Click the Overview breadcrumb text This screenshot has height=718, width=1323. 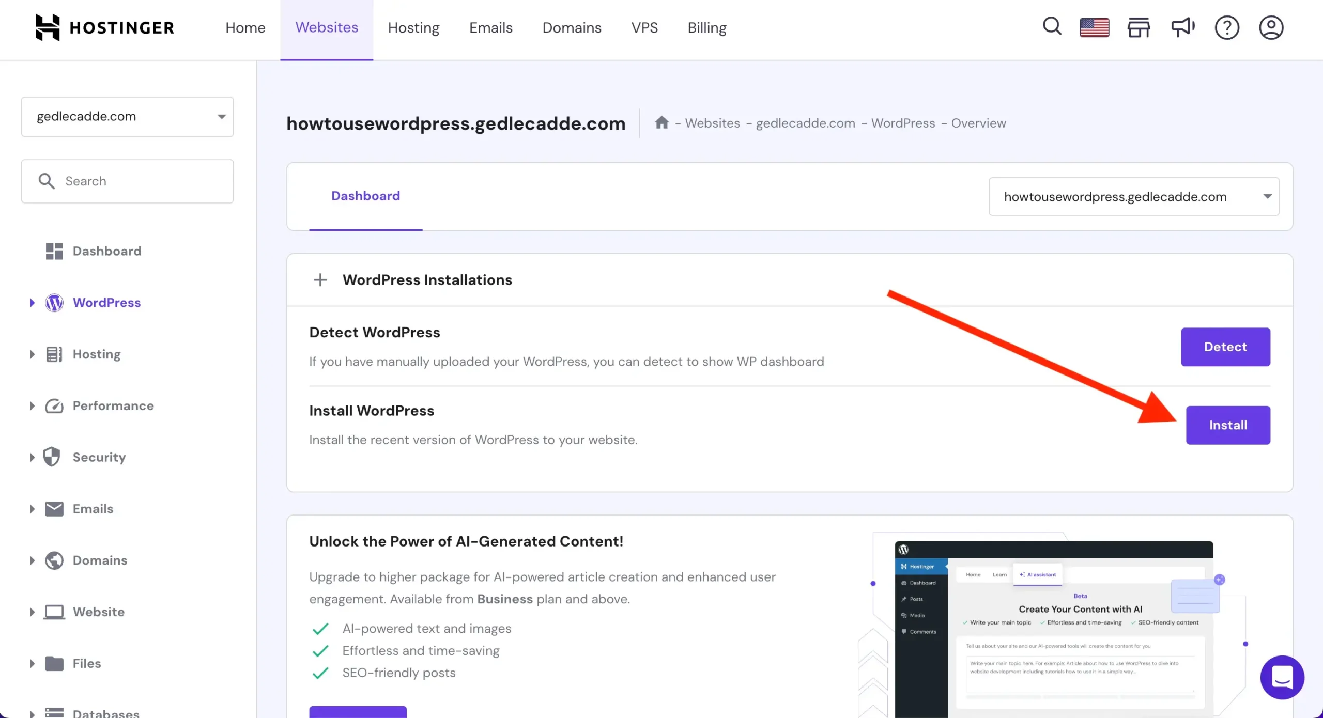pos(978,123)
